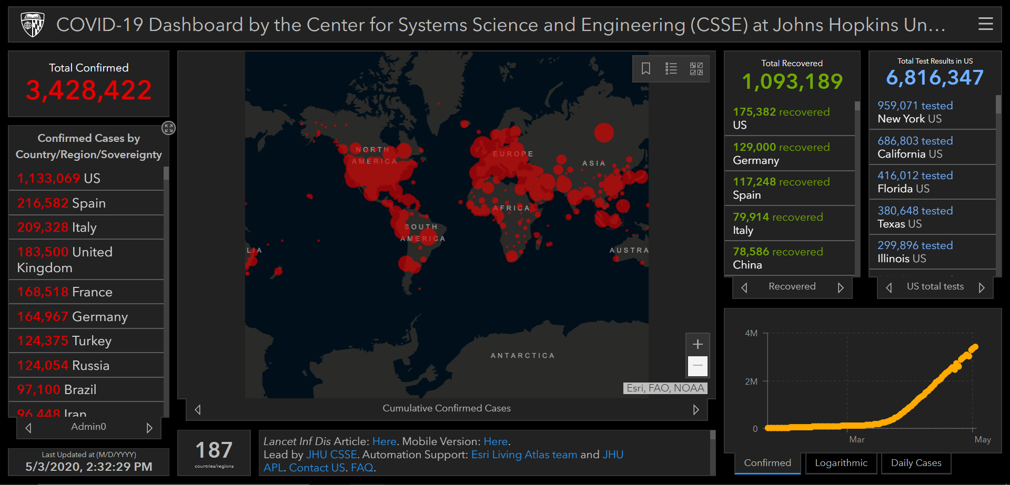The height and width of the screenshot is (485, 1010).
Task: Click the Texas US tested row
Action: pyautogui.click(x=933, y=217)
